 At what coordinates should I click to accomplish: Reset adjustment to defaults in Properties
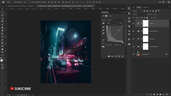[116, 56]
